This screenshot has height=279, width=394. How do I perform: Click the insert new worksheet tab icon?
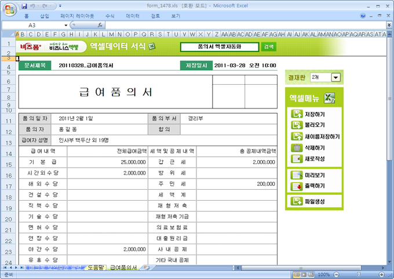(147, 267)
